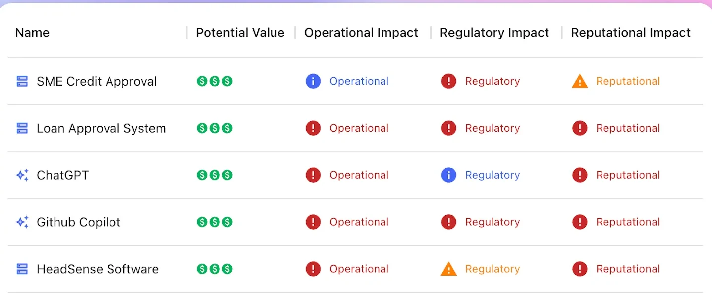The width and height of the screenshot is (712, 305).
Task: Click the Reputational label for ChatGPT
Action: click(x=628, y=175)
